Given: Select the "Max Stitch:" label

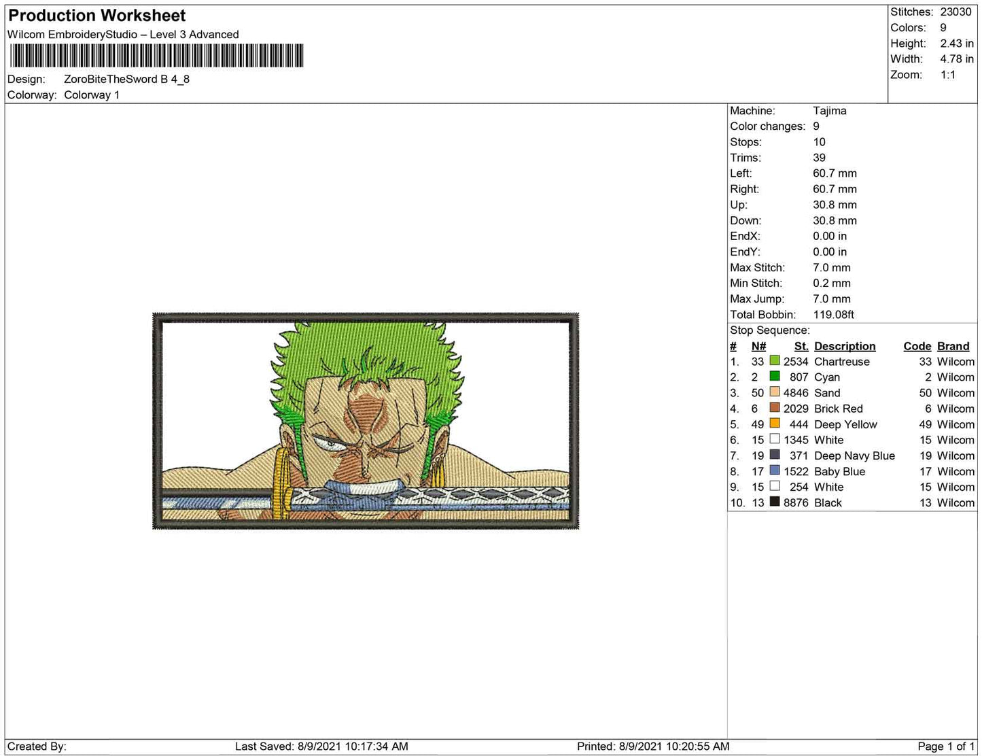Looking at the screenshot, I should click(x=758, y=268).
